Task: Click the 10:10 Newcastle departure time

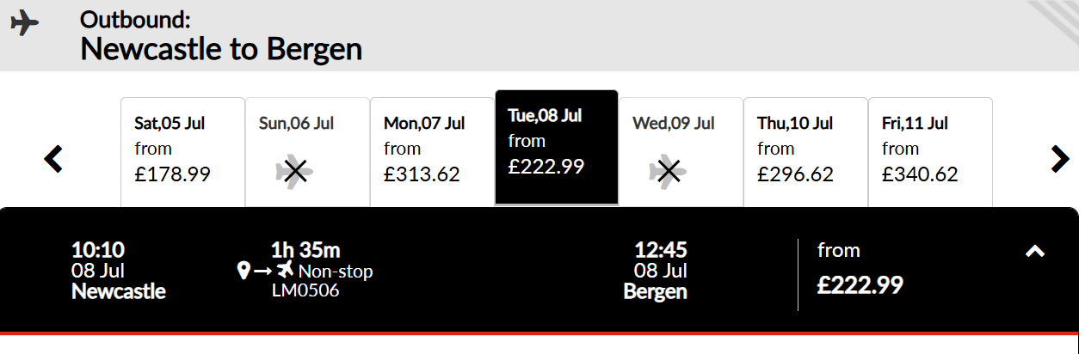Action: [98, 250]
